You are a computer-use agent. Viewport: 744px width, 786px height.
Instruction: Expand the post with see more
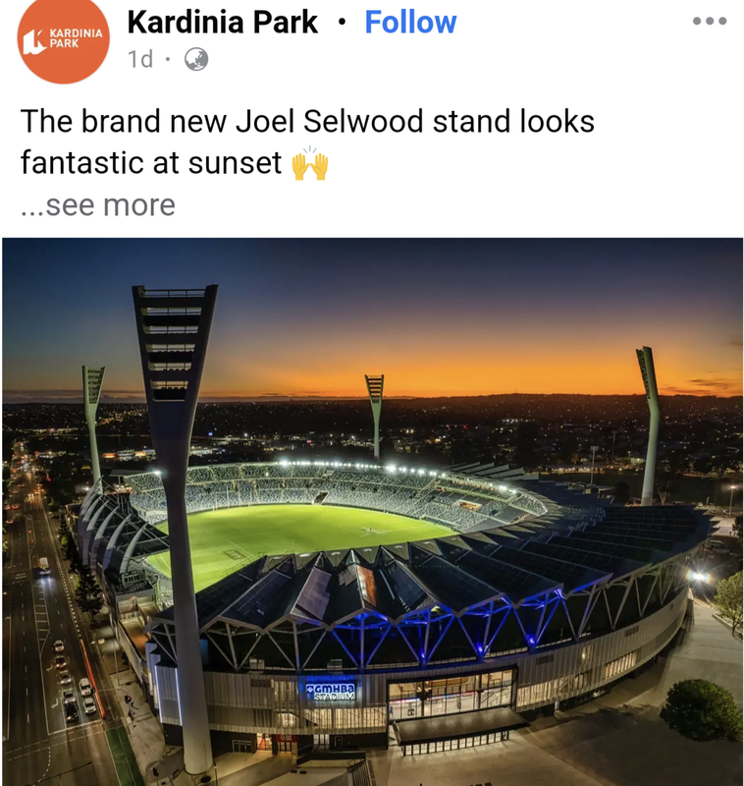tap(98, 205)
